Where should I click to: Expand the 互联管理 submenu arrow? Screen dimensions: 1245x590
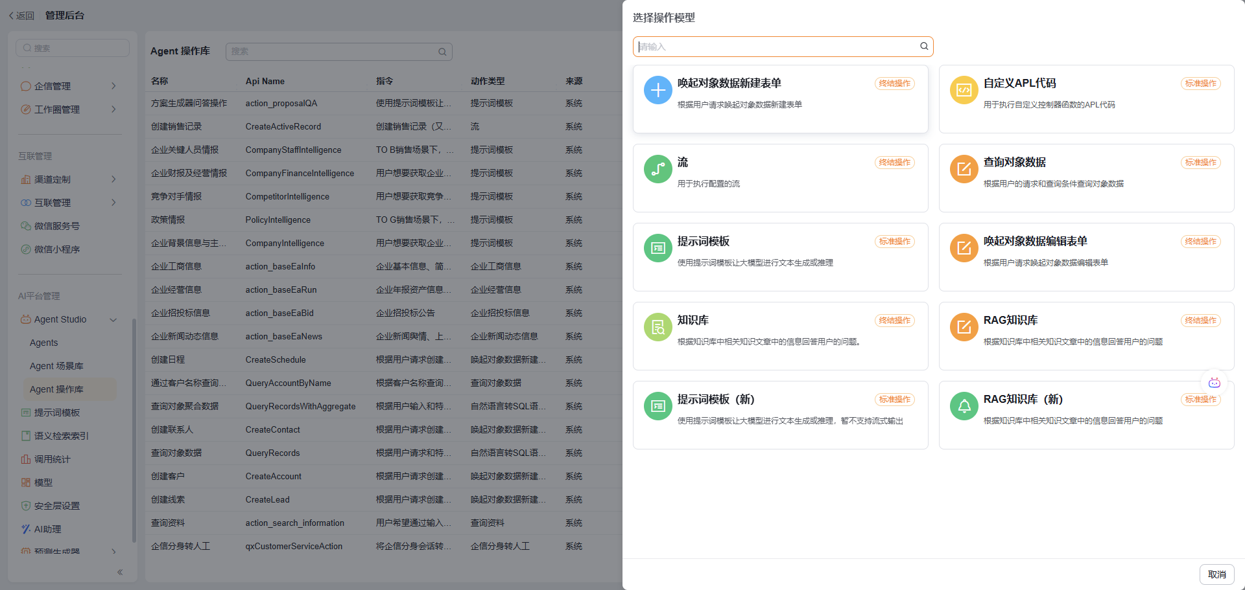tap(113, 203)
